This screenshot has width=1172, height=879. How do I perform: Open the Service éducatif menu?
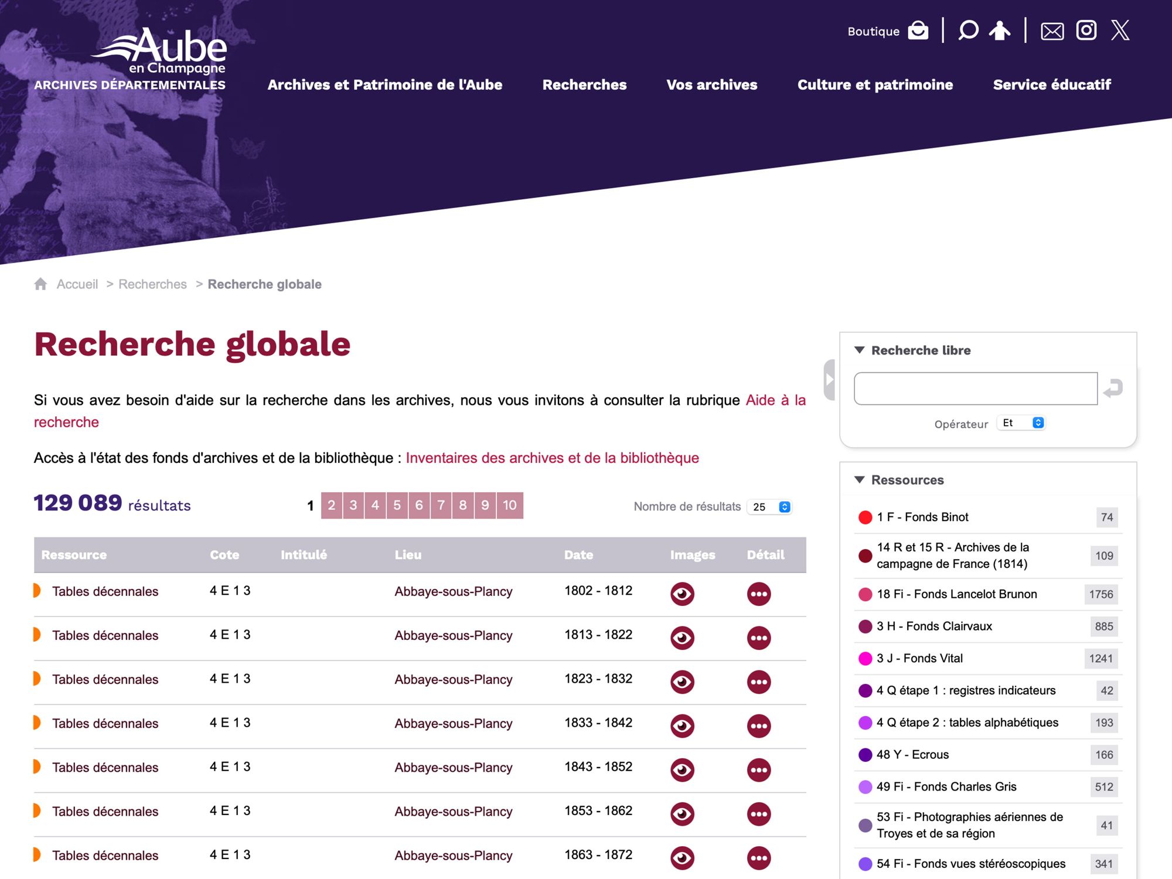pyautogui.click(x=1051, y=85)
